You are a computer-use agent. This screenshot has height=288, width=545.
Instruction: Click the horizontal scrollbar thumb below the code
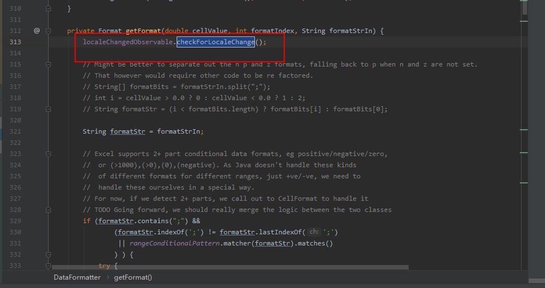tap(230, 267)
